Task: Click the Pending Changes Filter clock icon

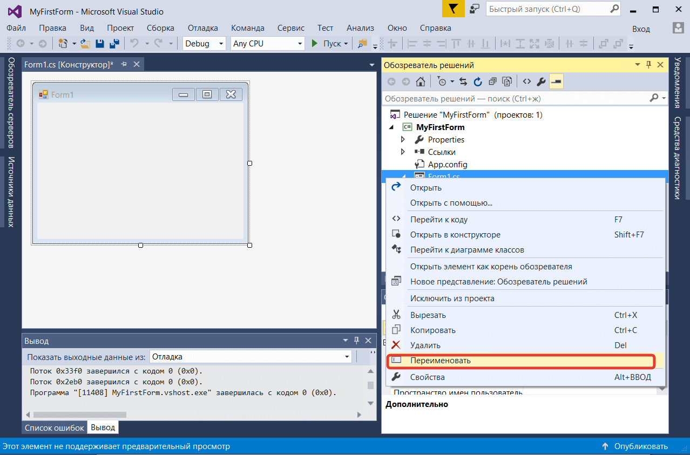Action: [442, 82]
